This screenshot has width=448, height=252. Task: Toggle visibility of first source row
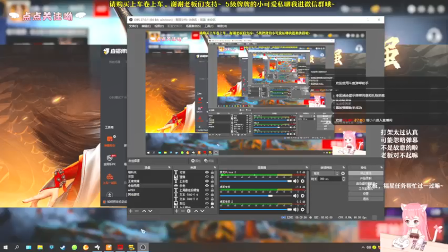point(207,172)
